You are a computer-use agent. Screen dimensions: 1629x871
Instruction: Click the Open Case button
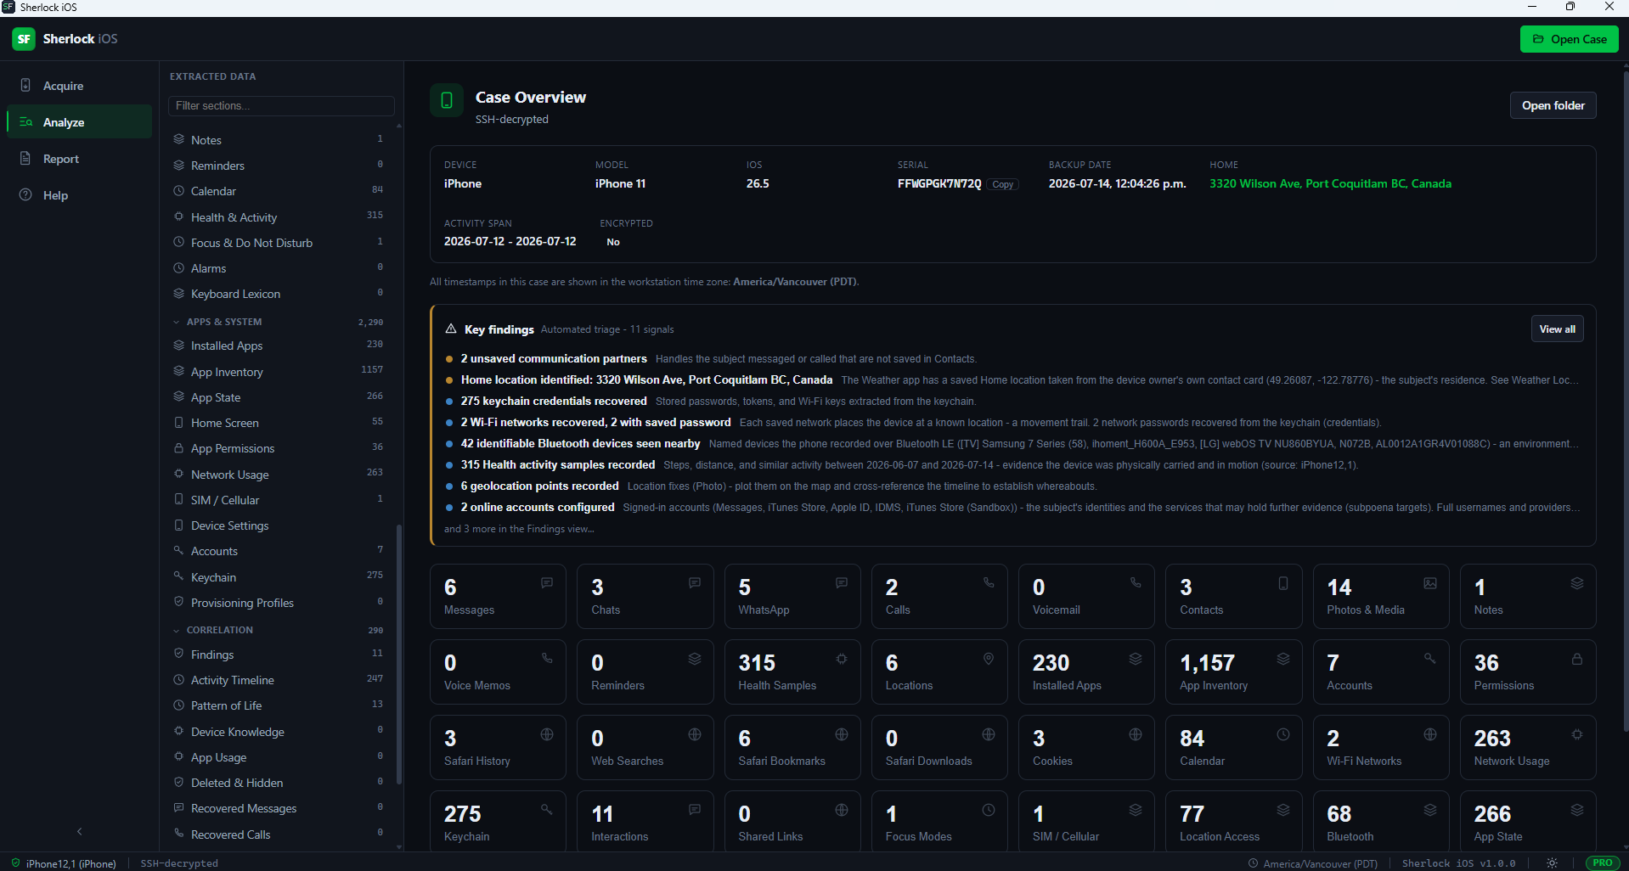click(1569, 39)
